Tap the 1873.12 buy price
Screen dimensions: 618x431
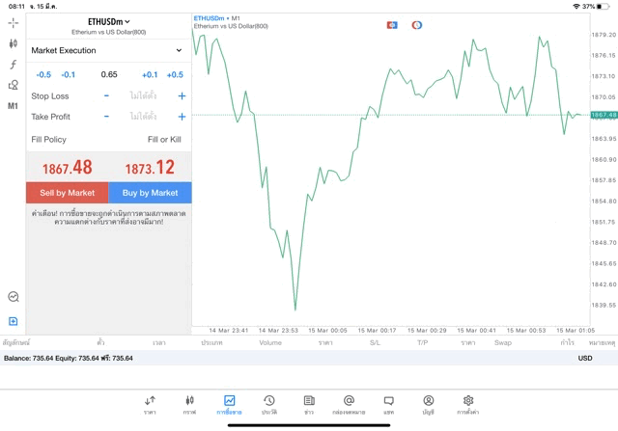[150, 168]
